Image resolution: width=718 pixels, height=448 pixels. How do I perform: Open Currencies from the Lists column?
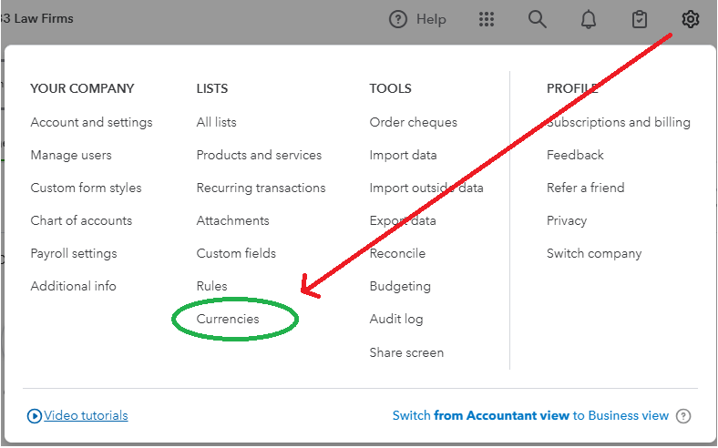[x=228, y=320]
